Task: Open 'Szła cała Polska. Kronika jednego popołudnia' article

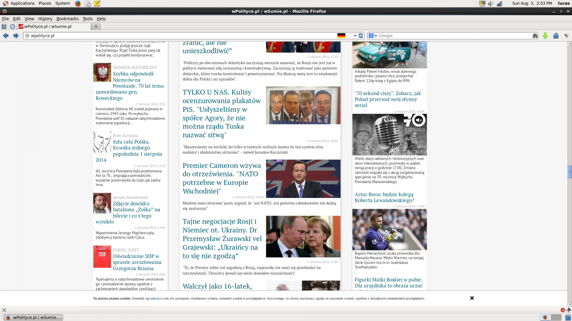Action: (x=129, y=151)
